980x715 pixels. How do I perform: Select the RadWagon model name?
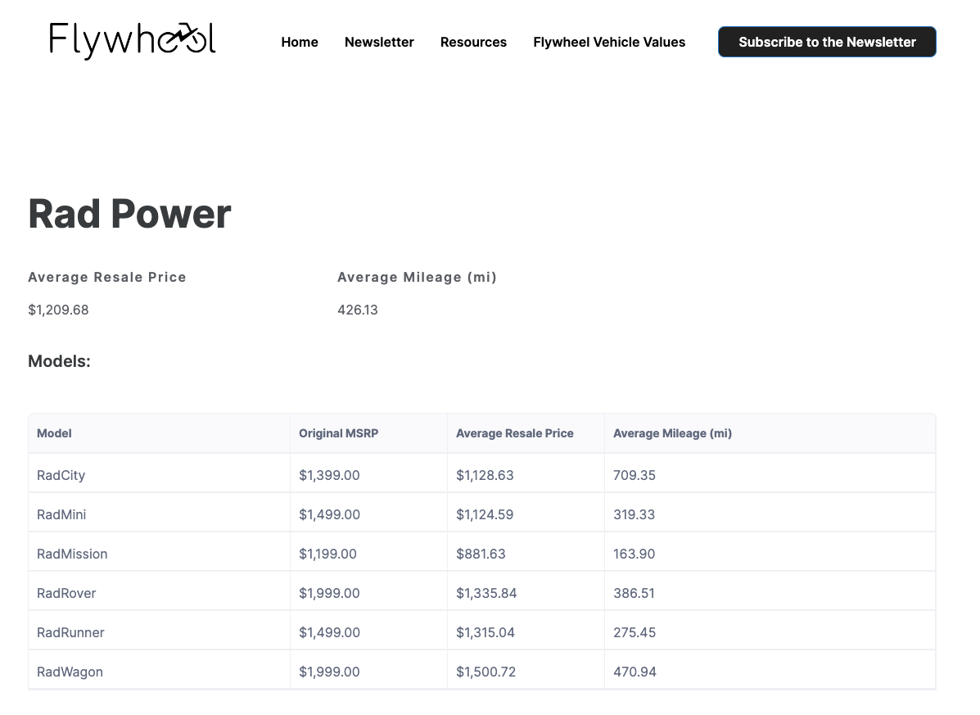tap(70, 672)
